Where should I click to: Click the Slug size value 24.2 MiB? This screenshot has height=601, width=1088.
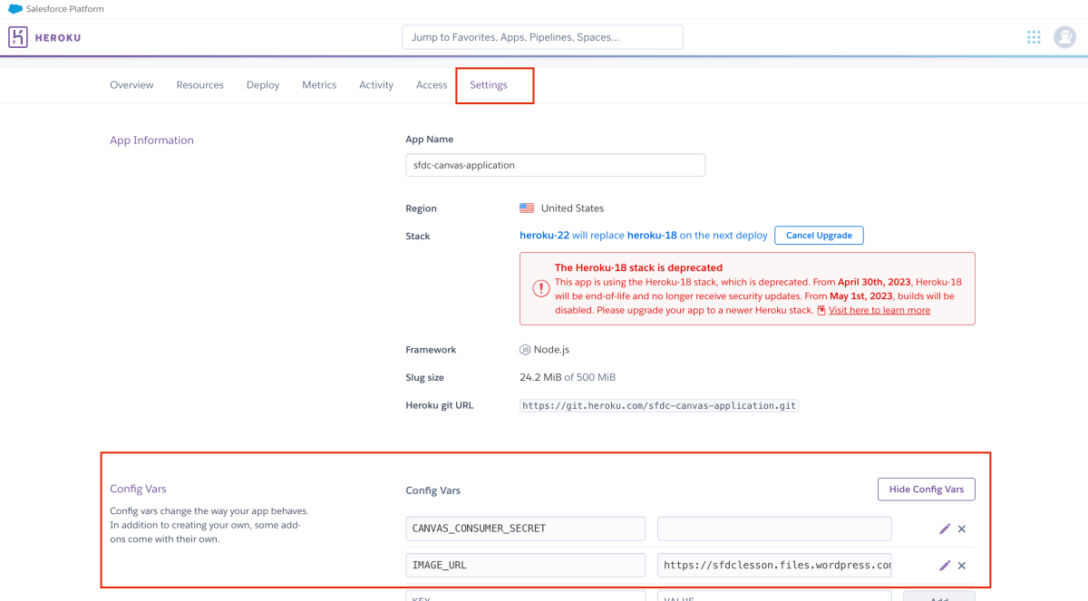tap(540, 377)
